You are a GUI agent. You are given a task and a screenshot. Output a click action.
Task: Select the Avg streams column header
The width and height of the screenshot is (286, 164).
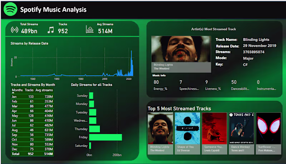(x=44, y=90)
